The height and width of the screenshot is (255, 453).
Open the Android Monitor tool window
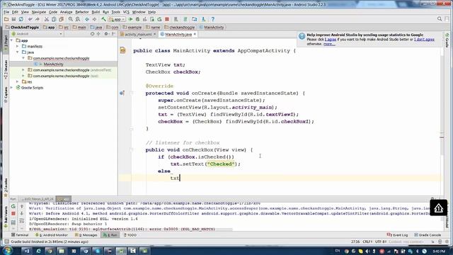52,235
